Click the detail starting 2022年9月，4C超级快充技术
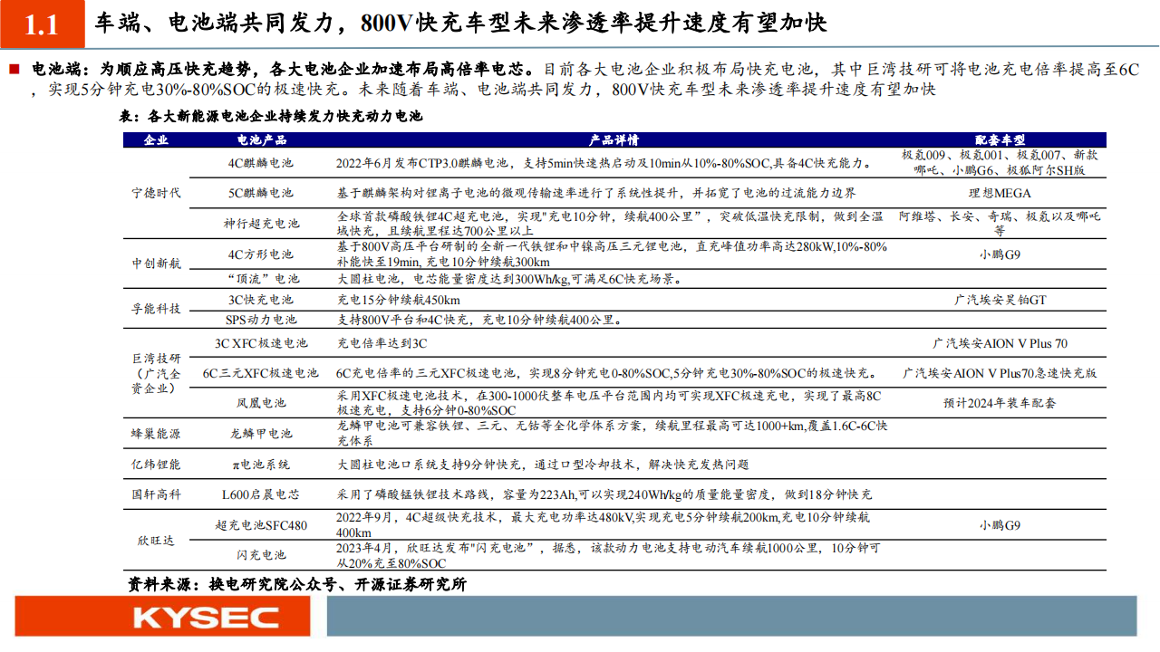The width and height of the screenshot is (1160, 652). (603, 524)
